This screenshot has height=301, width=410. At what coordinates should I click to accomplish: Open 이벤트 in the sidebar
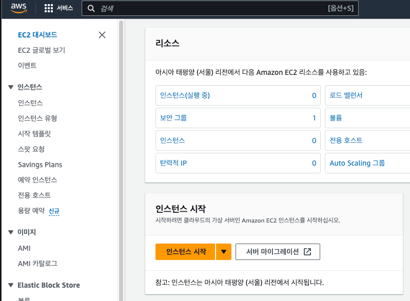27,65
